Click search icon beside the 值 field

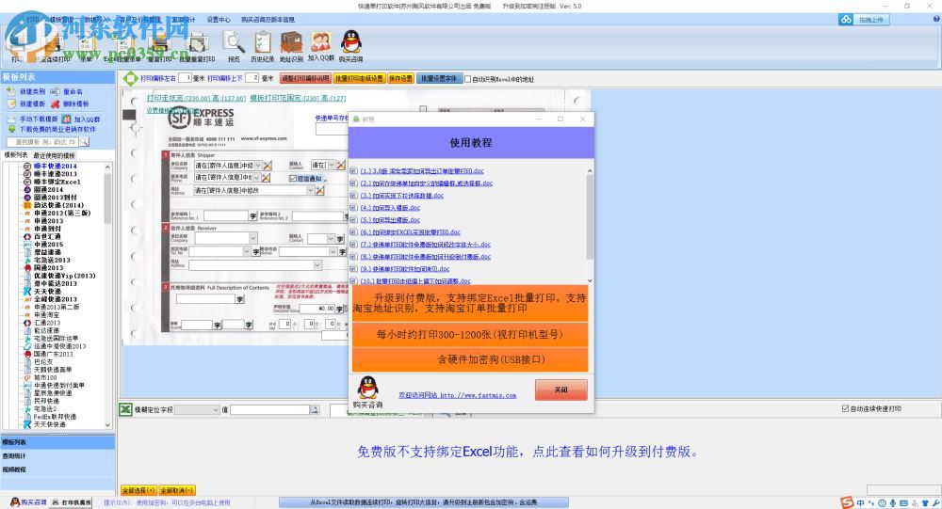coord(315,410)
